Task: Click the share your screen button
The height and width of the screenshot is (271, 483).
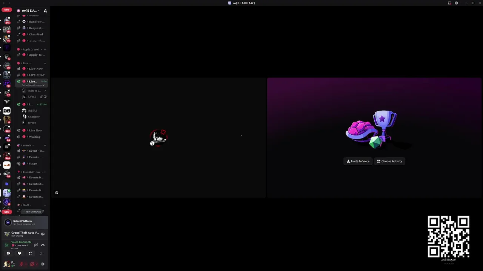Action: pos(19,253)
